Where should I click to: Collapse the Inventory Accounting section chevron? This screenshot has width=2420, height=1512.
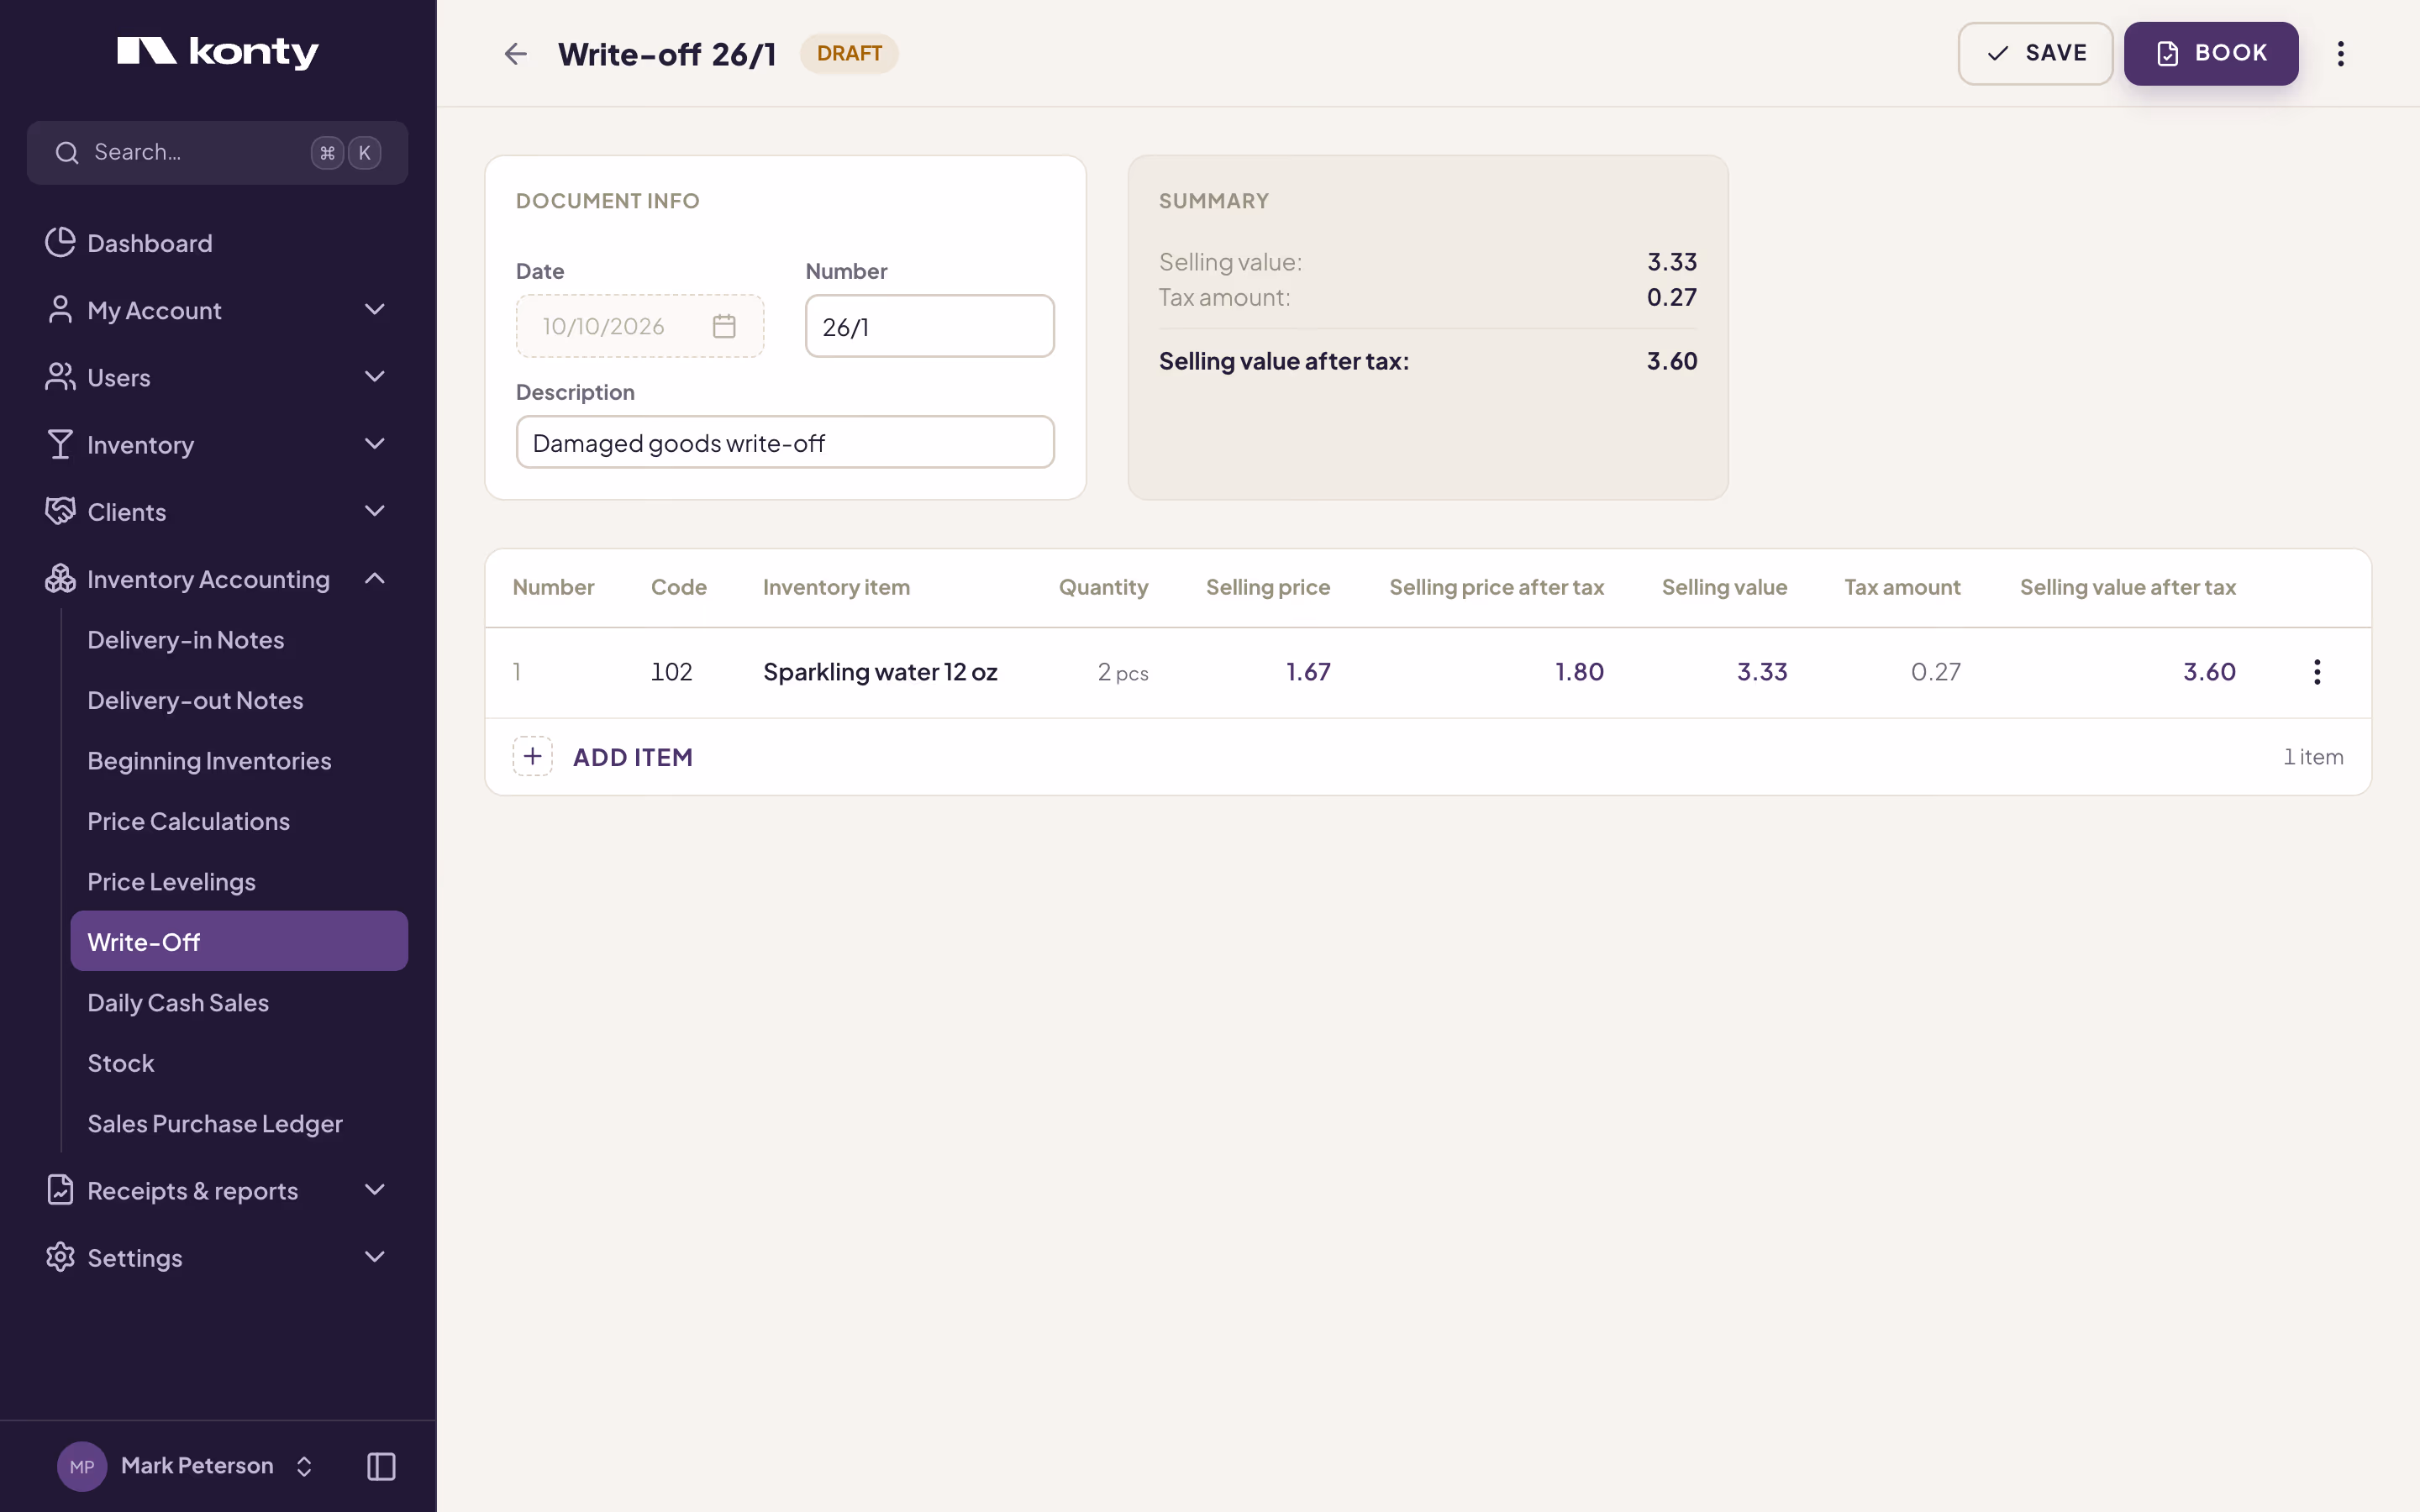(375, 578)
